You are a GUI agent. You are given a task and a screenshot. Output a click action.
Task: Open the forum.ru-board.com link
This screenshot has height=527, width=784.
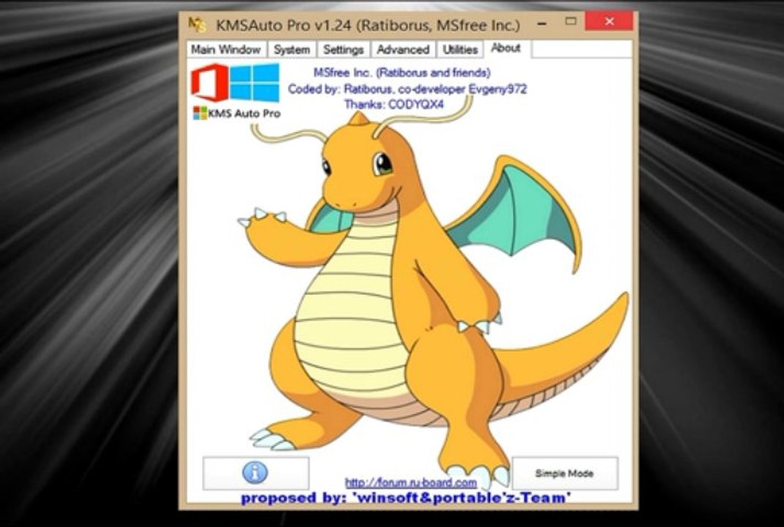411,482
